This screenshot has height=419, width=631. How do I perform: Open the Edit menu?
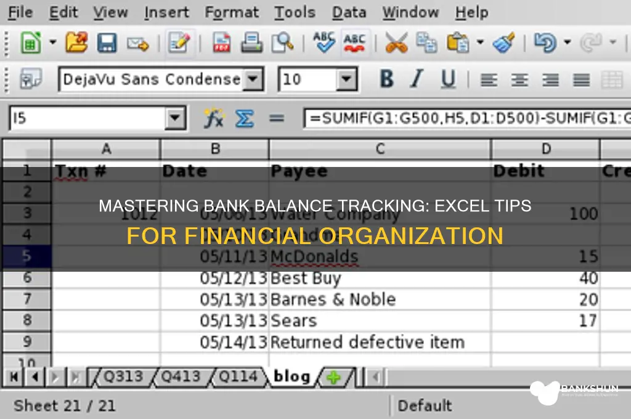point(63,12)
